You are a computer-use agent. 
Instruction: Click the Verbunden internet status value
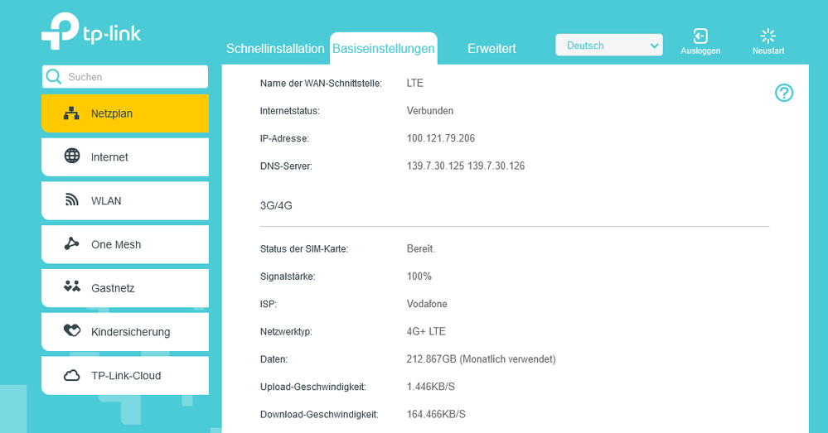[430, 111]
